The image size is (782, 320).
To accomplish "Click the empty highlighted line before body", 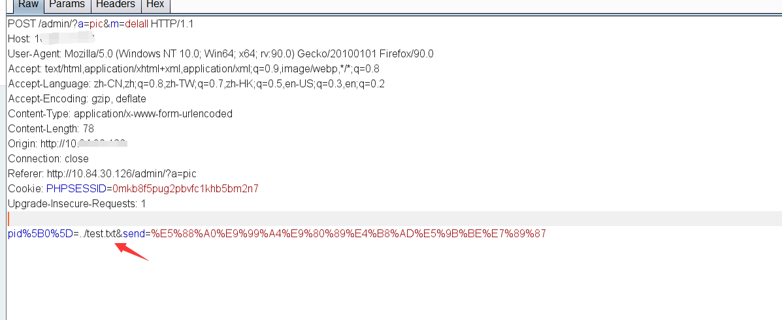I will 392,218.
